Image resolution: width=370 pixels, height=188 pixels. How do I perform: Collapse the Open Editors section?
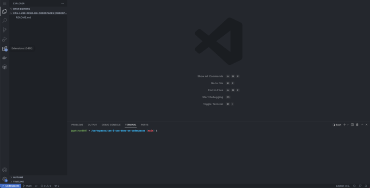pyautogui.click(x=38, y=9)
